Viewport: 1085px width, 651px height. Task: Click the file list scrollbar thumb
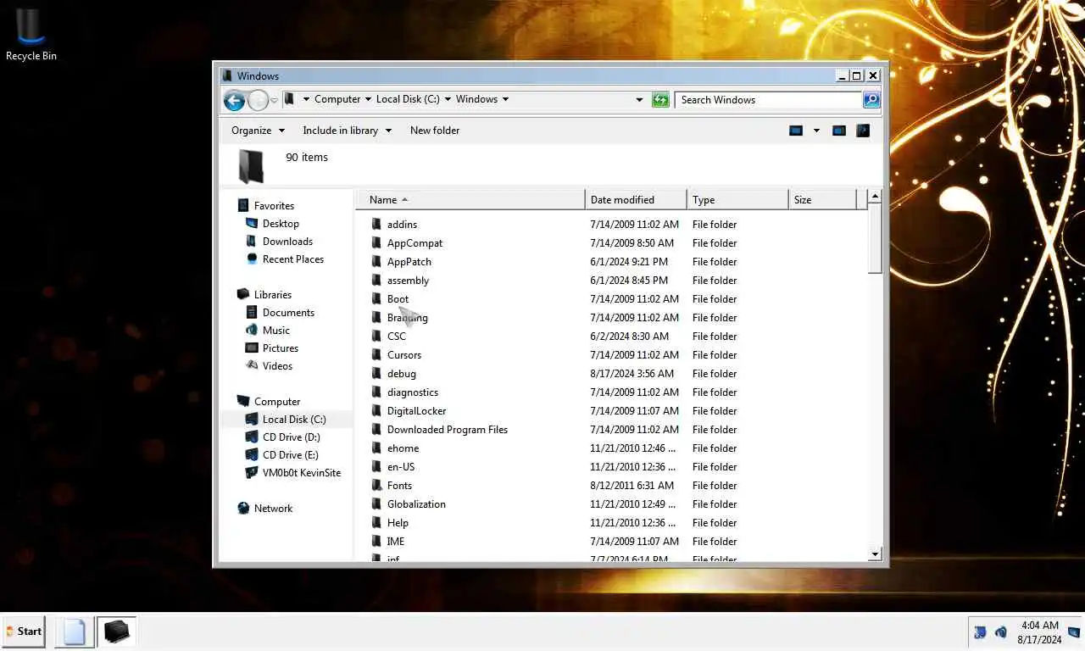coord(875,239)
